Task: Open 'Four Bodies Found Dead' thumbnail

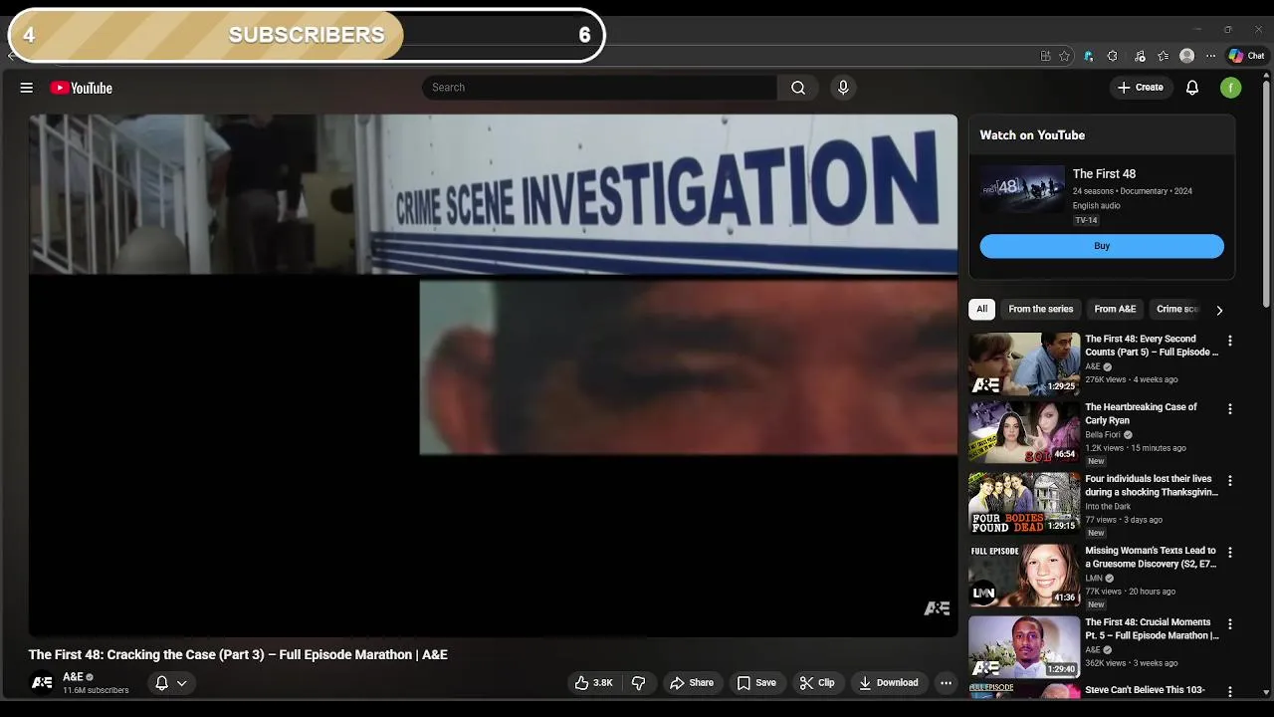Action: (x=1024, y=503)
